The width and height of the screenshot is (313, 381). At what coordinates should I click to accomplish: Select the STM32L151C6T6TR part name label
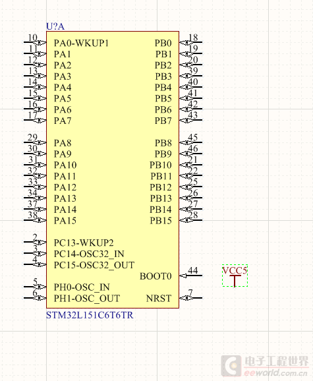click(90, 315)
